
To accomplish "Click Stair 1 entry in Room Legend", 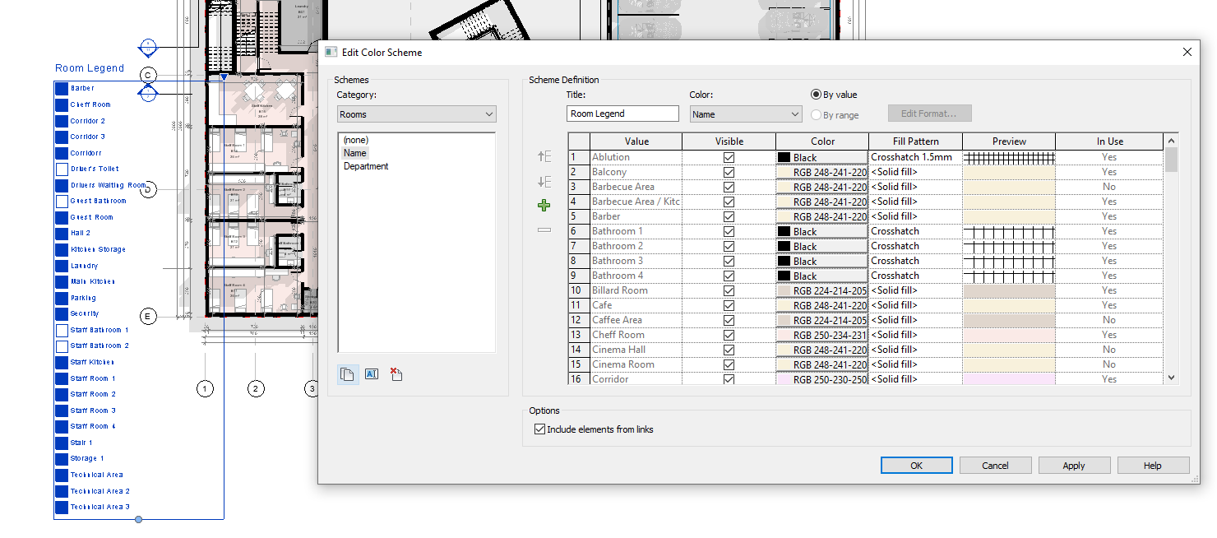I will tap(81, 443).
